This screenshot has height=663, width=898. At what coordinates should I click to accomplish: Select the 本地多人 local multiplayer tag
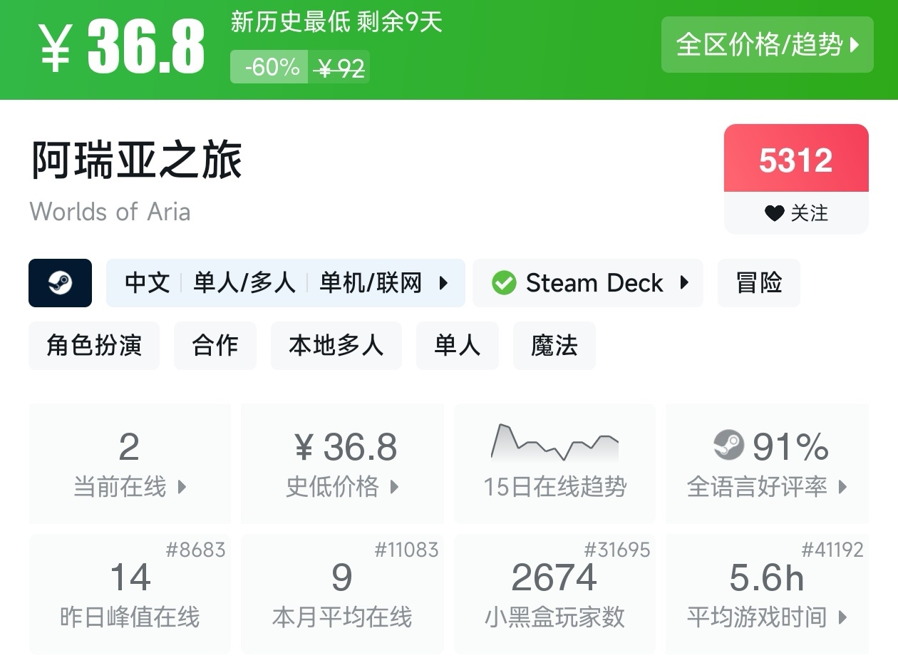(336, 346)
